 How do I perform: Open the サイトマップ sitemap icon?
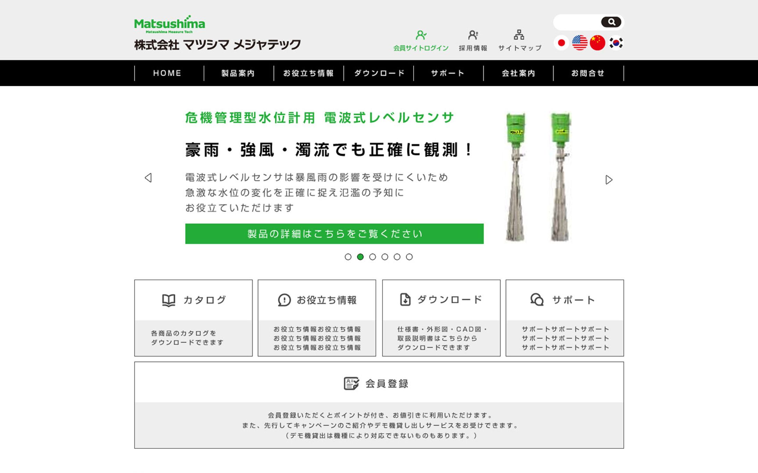click(519, 35)
